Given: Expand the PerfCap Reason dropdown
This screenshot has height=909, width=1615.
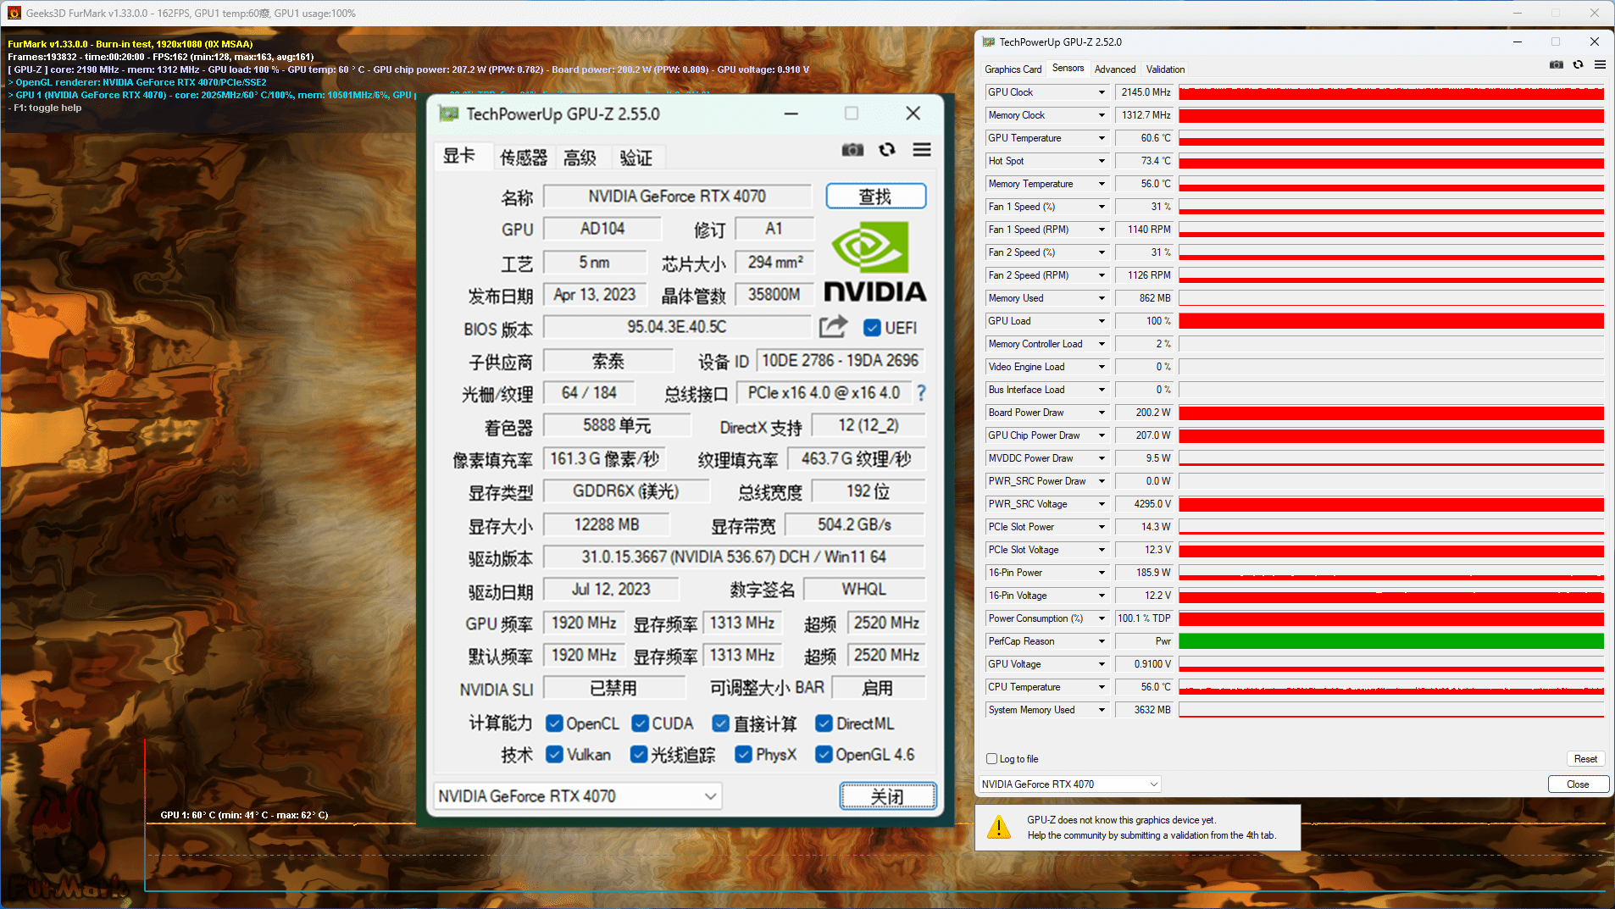Looking at the screenshot, I should 1102,641.
